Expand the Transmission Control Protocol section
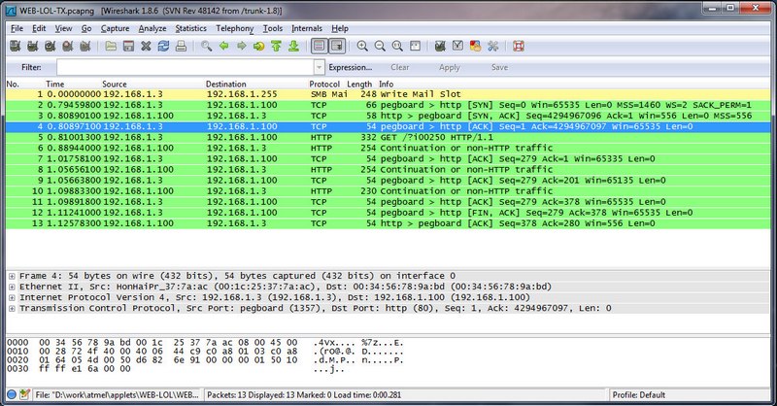This screenshot has width=777, height=406. coord(12,309)
